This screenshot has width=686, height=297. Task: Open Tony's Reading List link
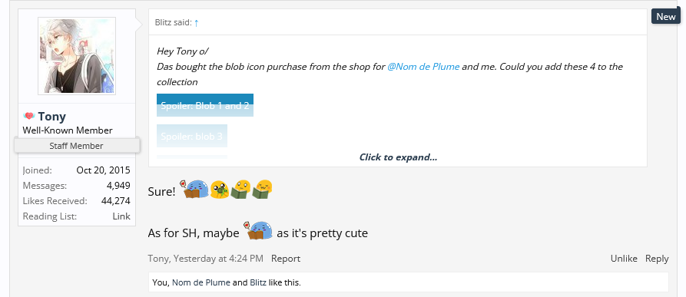click(x=121, y=216)
